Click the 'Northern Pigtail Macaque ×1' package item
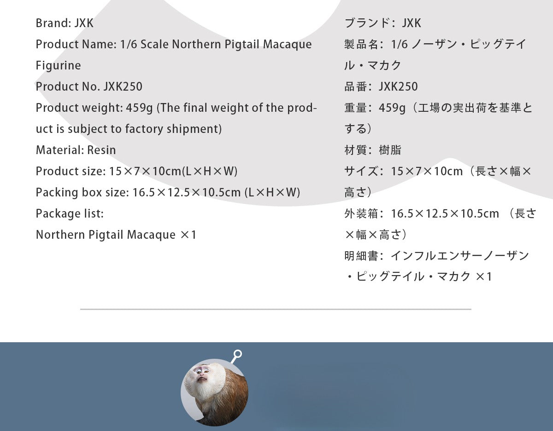Image resolution: width=553 pixels, height=431 pixels. (116, 235)
